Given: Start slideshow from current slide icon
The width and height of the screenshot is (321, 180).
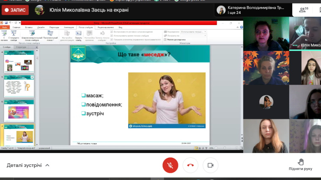Looking at the screenshot, I should [14, 35].
